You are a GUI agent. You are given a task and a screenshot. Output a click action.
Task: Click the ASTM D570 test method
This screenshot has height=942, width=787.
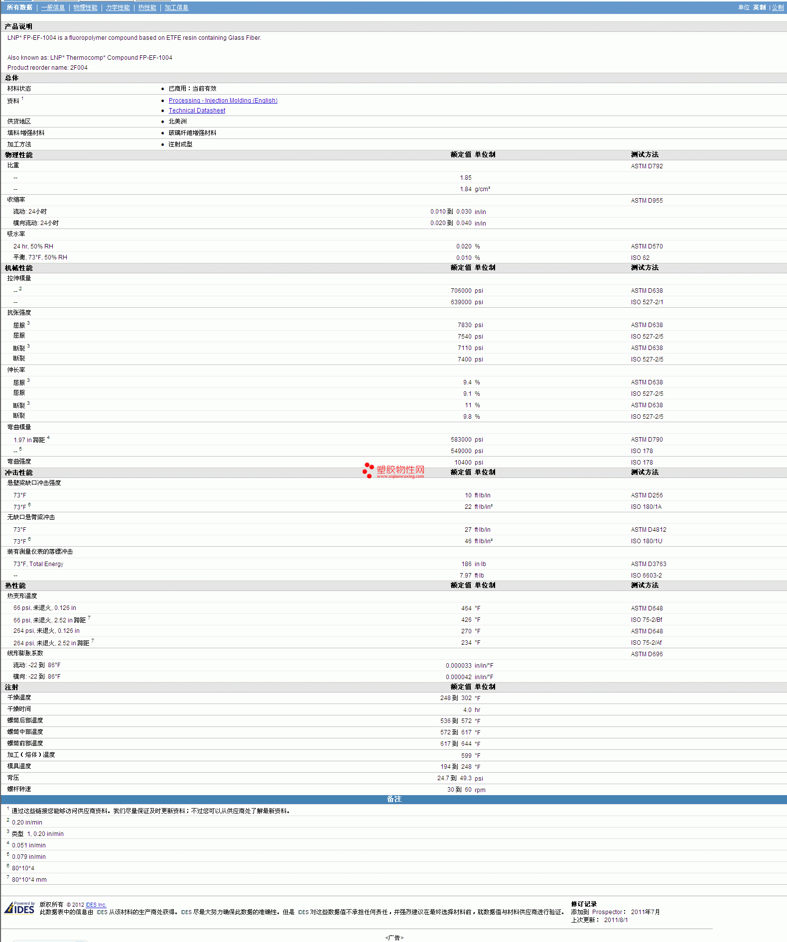[x=647, y=246]
